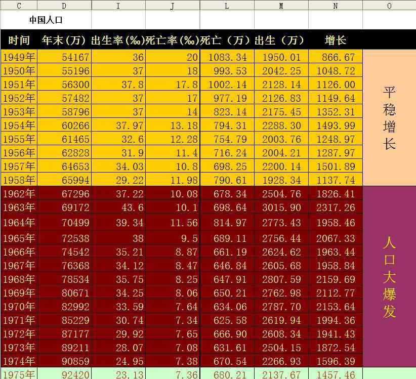Click the 1949年 row label cell
Screen dimensions: 416x379
[19, 57]
